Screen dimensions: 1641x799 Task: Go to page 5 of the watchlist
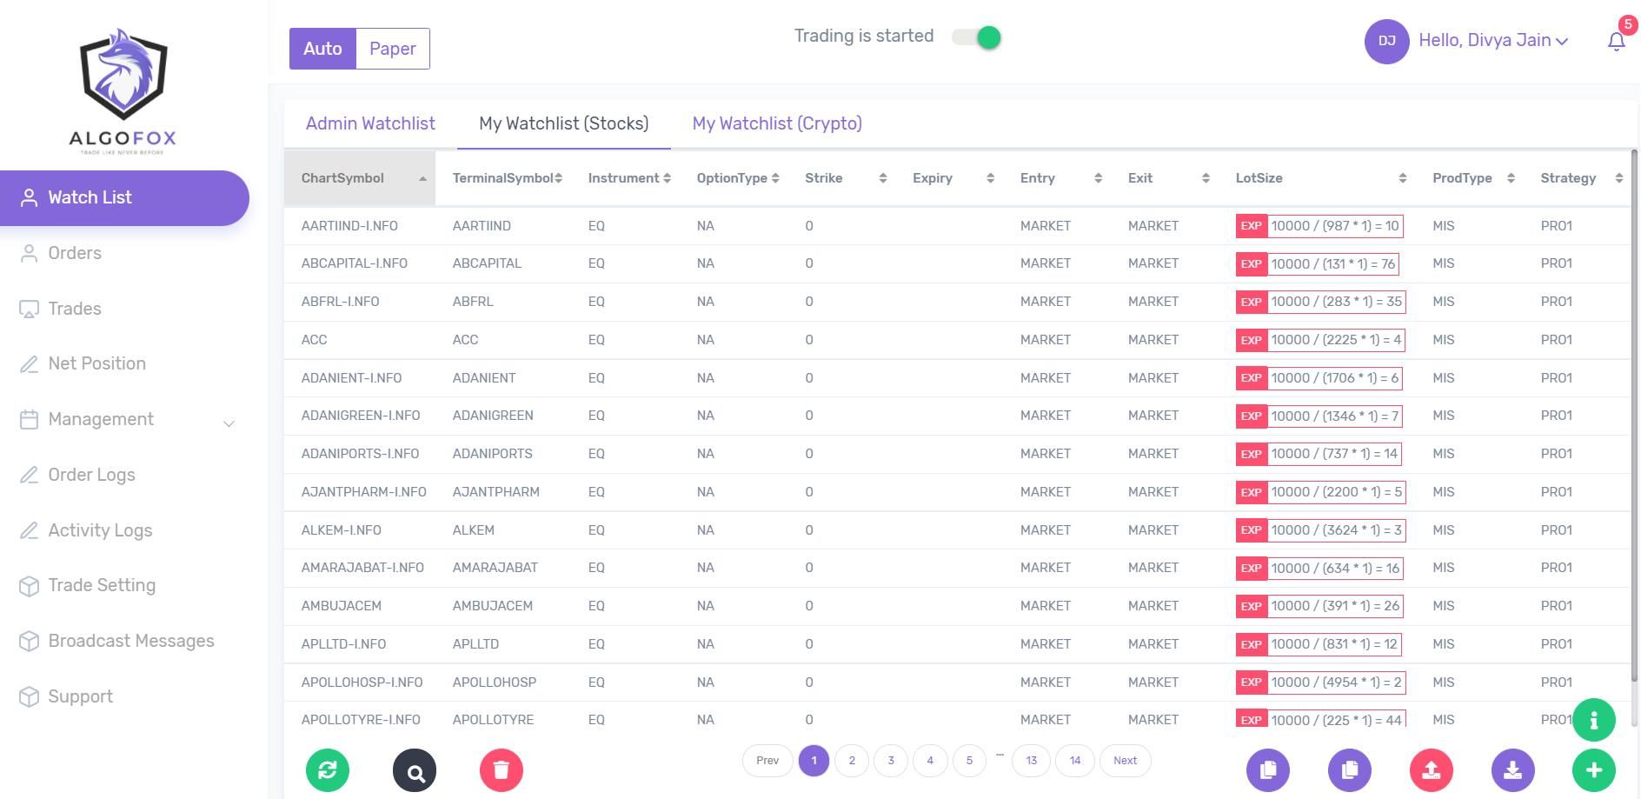968,760
